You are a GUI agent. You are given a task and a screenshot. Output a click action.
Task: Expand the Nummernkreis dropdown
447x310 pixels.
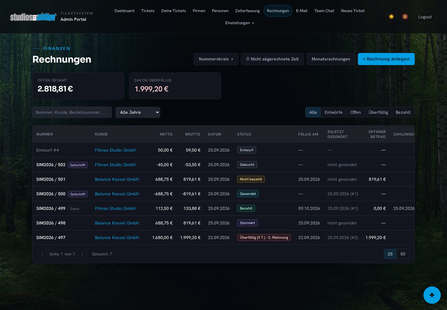tap(216, 59)
